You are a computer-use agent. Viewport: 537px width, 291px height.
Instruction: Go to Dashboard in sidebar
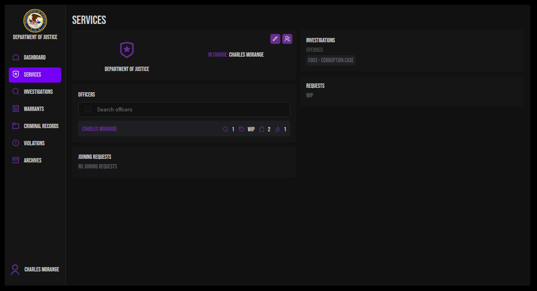34,57
